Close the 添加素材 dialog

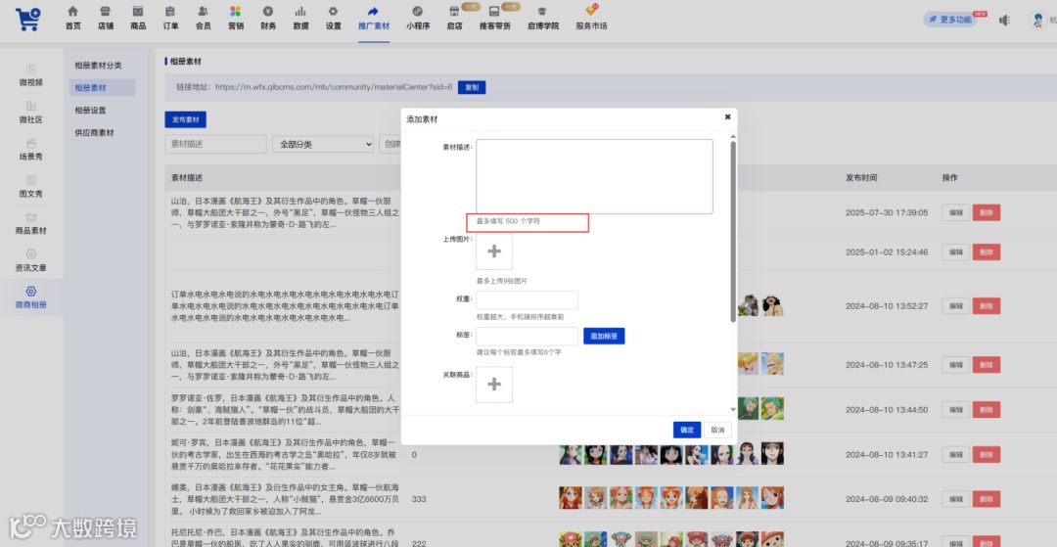click(727, 116)
